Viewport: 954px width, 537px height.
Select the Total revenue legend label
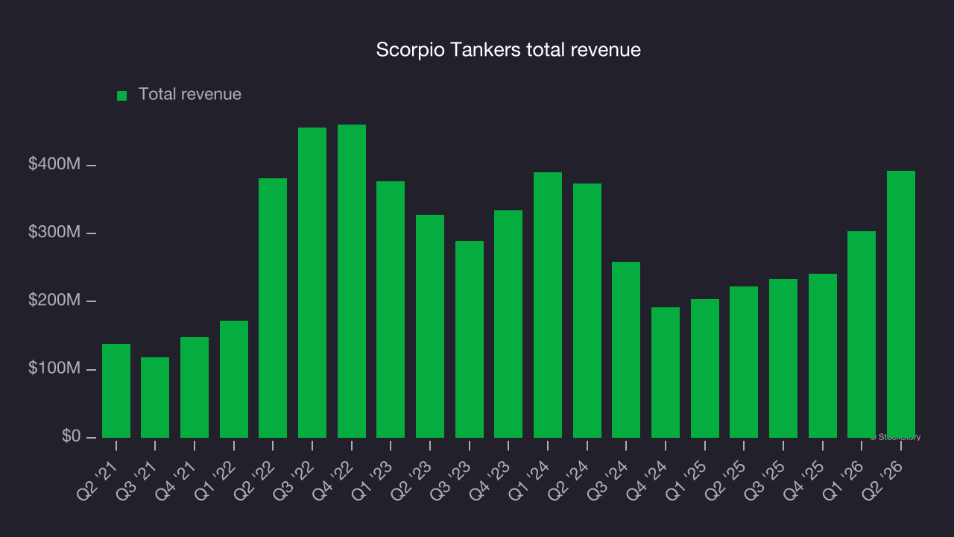[x=190, y=95]
